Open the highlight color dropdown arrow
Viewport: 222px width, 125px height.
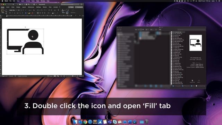31,13
